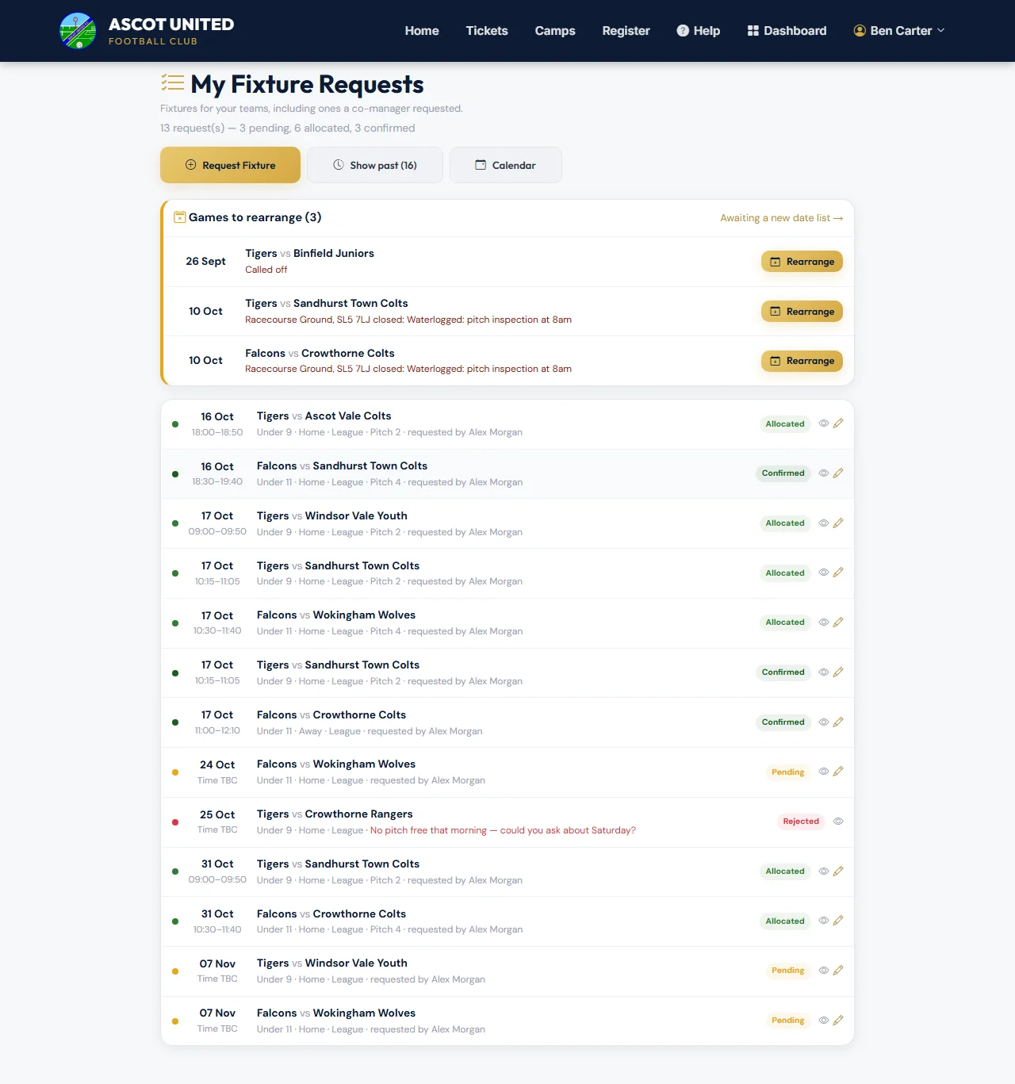Image resolution: width=1015 pixels, height=1084 pixels.
Task: Edit the 31 Oct Tigers vs Sandhurst Town Colts fixture
Action: (838, 871)
